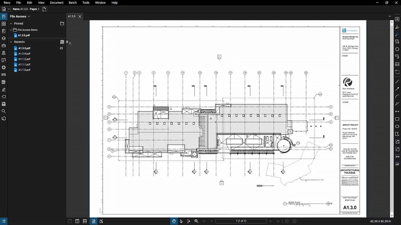Click the list view icon beside Recents
This screenshot has height=225, width=401.
point(62,42)
